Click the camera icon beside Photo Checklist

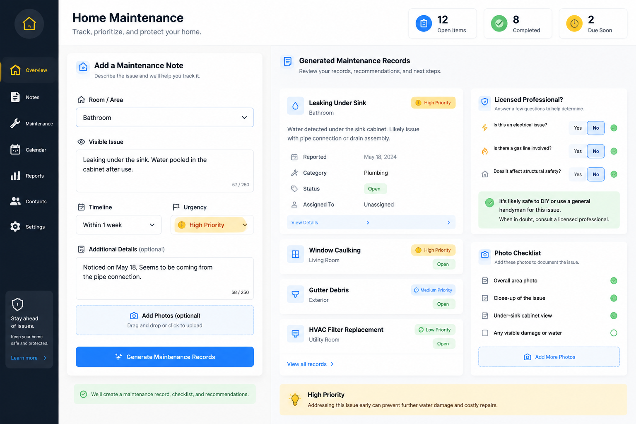484,255
